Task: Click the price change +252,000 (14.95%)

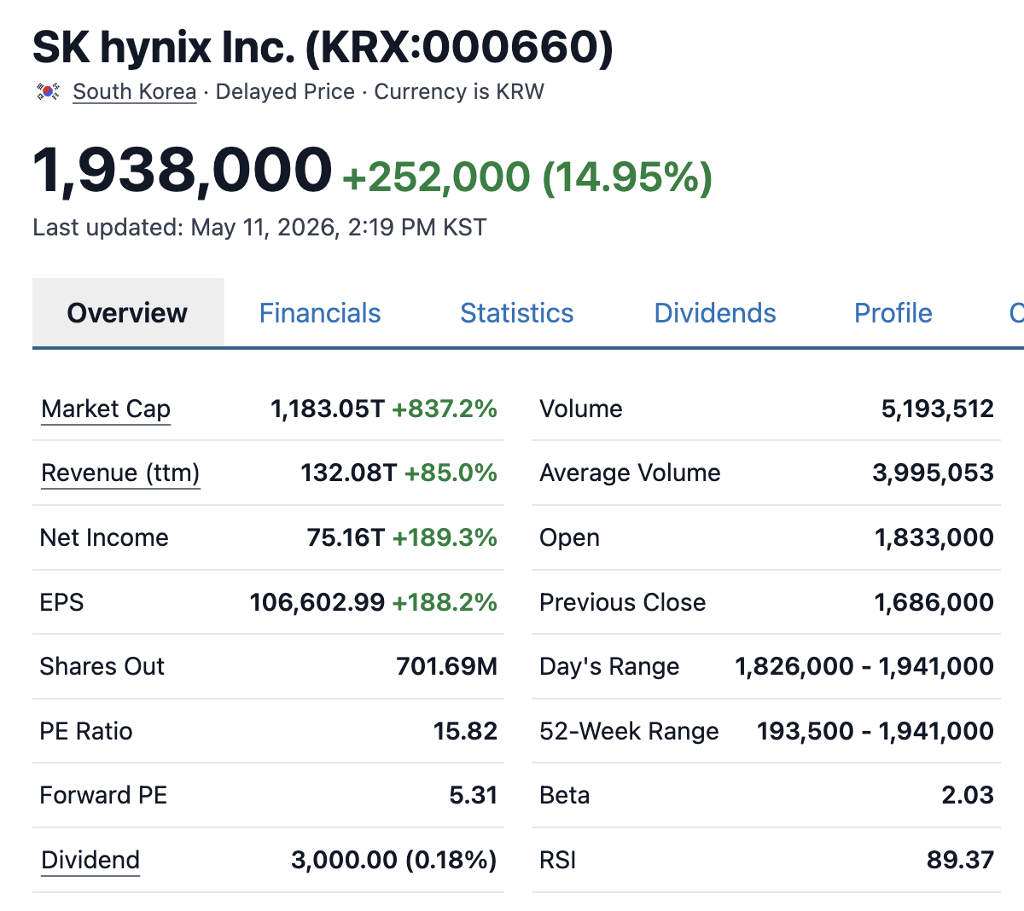Action: click(527, 177)
